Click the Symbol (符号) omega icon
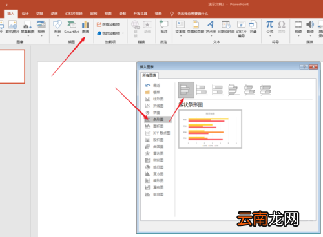 pyautogui.click(x=282, y=24)
